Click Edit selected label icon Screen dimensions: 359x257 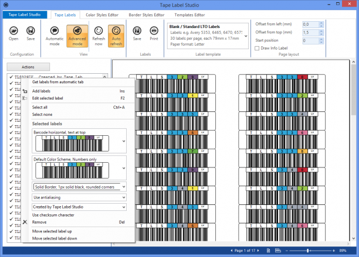click(25, 98)
